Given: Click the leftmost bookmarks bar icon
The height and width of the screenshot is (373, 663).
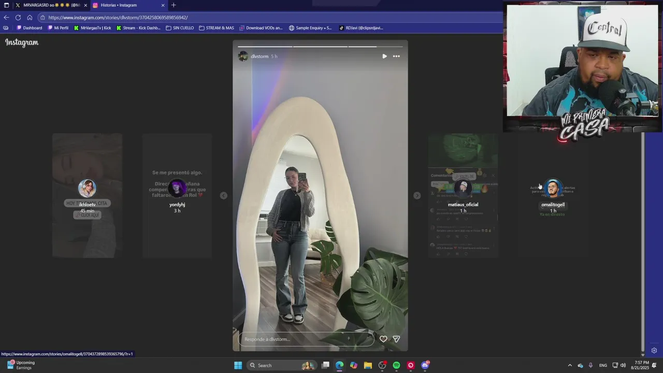Looking at the screenshot, I should tap(6, 28).
